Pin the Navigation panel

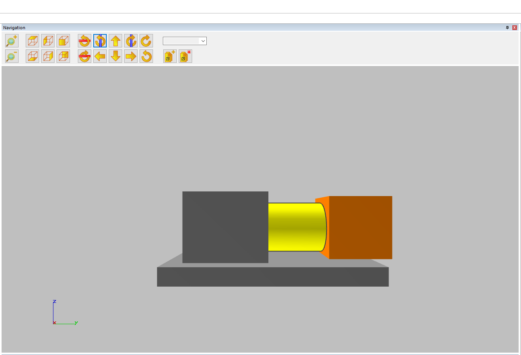point(508,28)
